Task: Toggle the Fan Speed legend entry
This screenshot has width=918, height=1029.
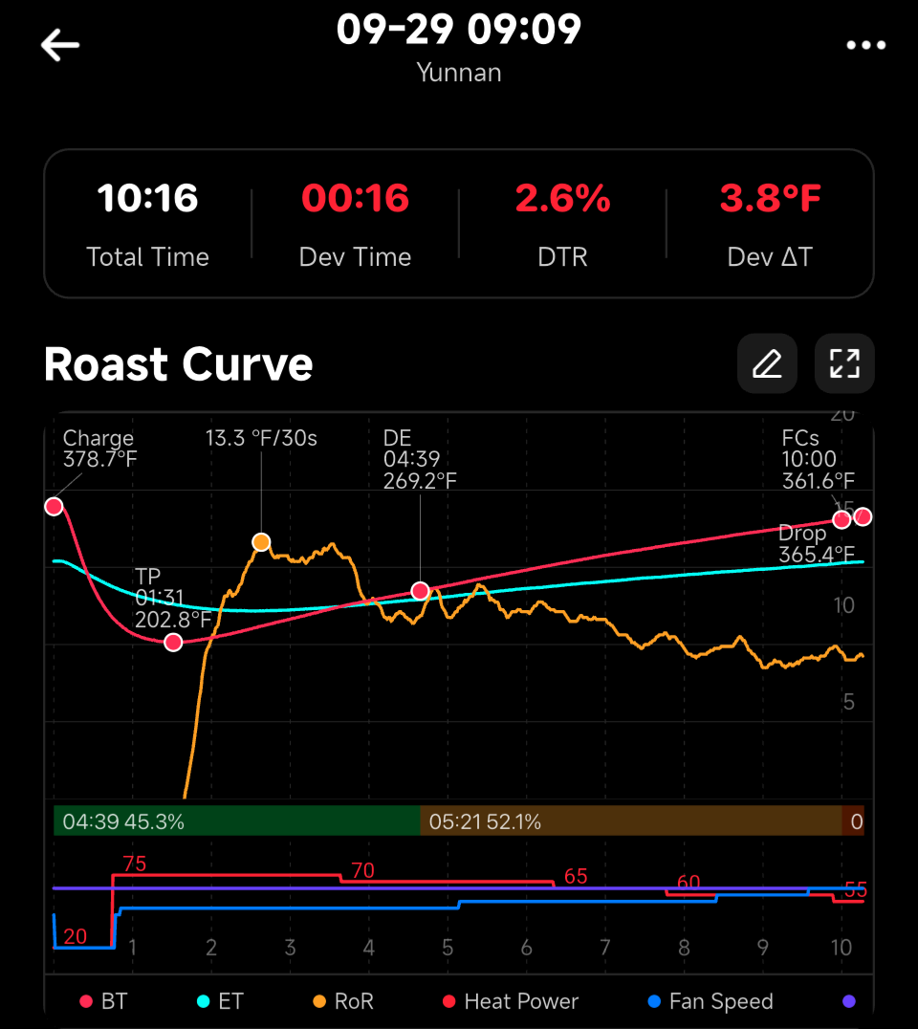Action: click(x=710, y=1001)
